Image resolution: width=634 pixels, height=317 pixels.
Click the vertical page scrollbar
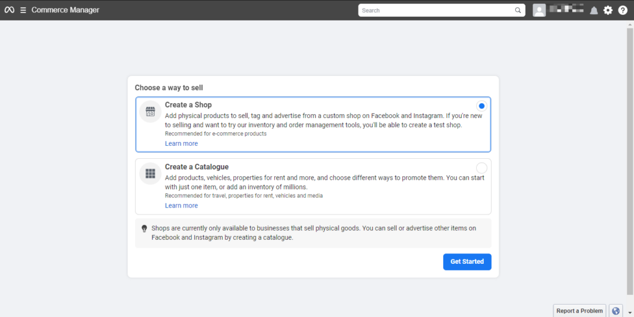630,161
